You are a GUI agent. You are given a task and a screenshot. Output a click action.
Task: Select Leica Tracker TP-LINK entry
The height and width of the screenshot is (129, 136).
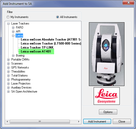[x=37, y=47]
